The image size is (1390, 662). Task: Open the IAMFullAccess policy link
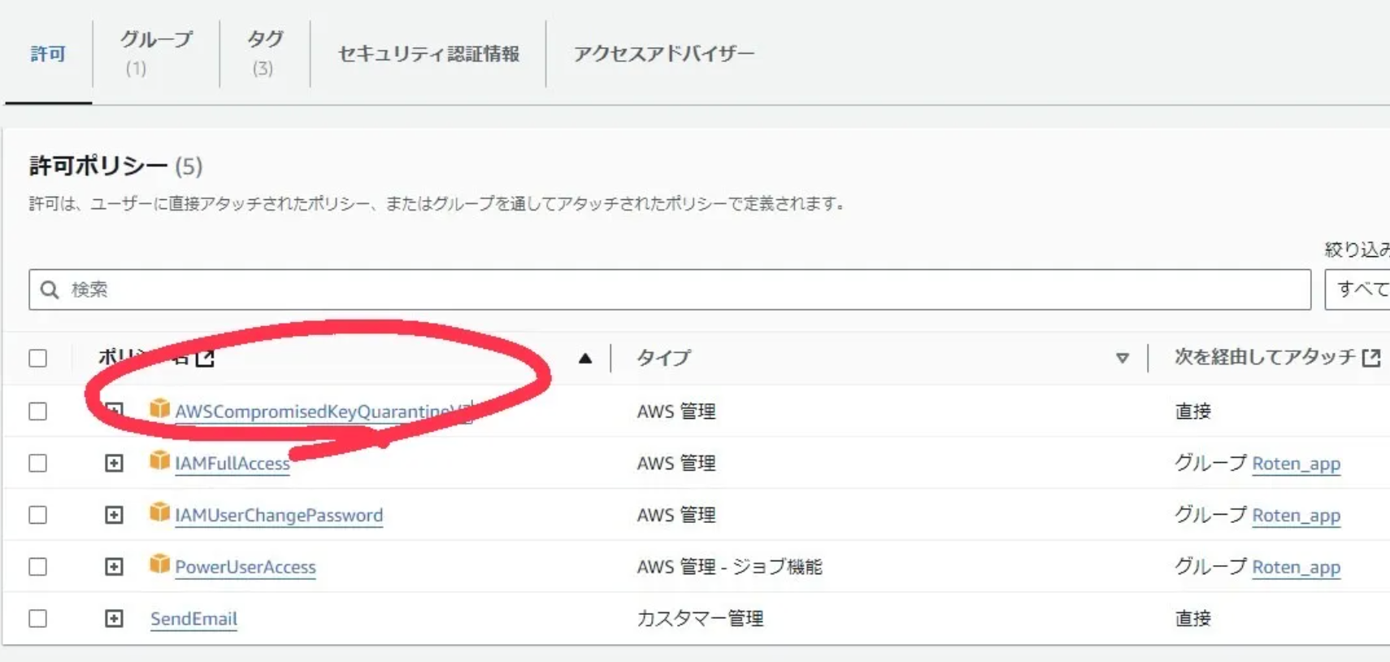232,464
